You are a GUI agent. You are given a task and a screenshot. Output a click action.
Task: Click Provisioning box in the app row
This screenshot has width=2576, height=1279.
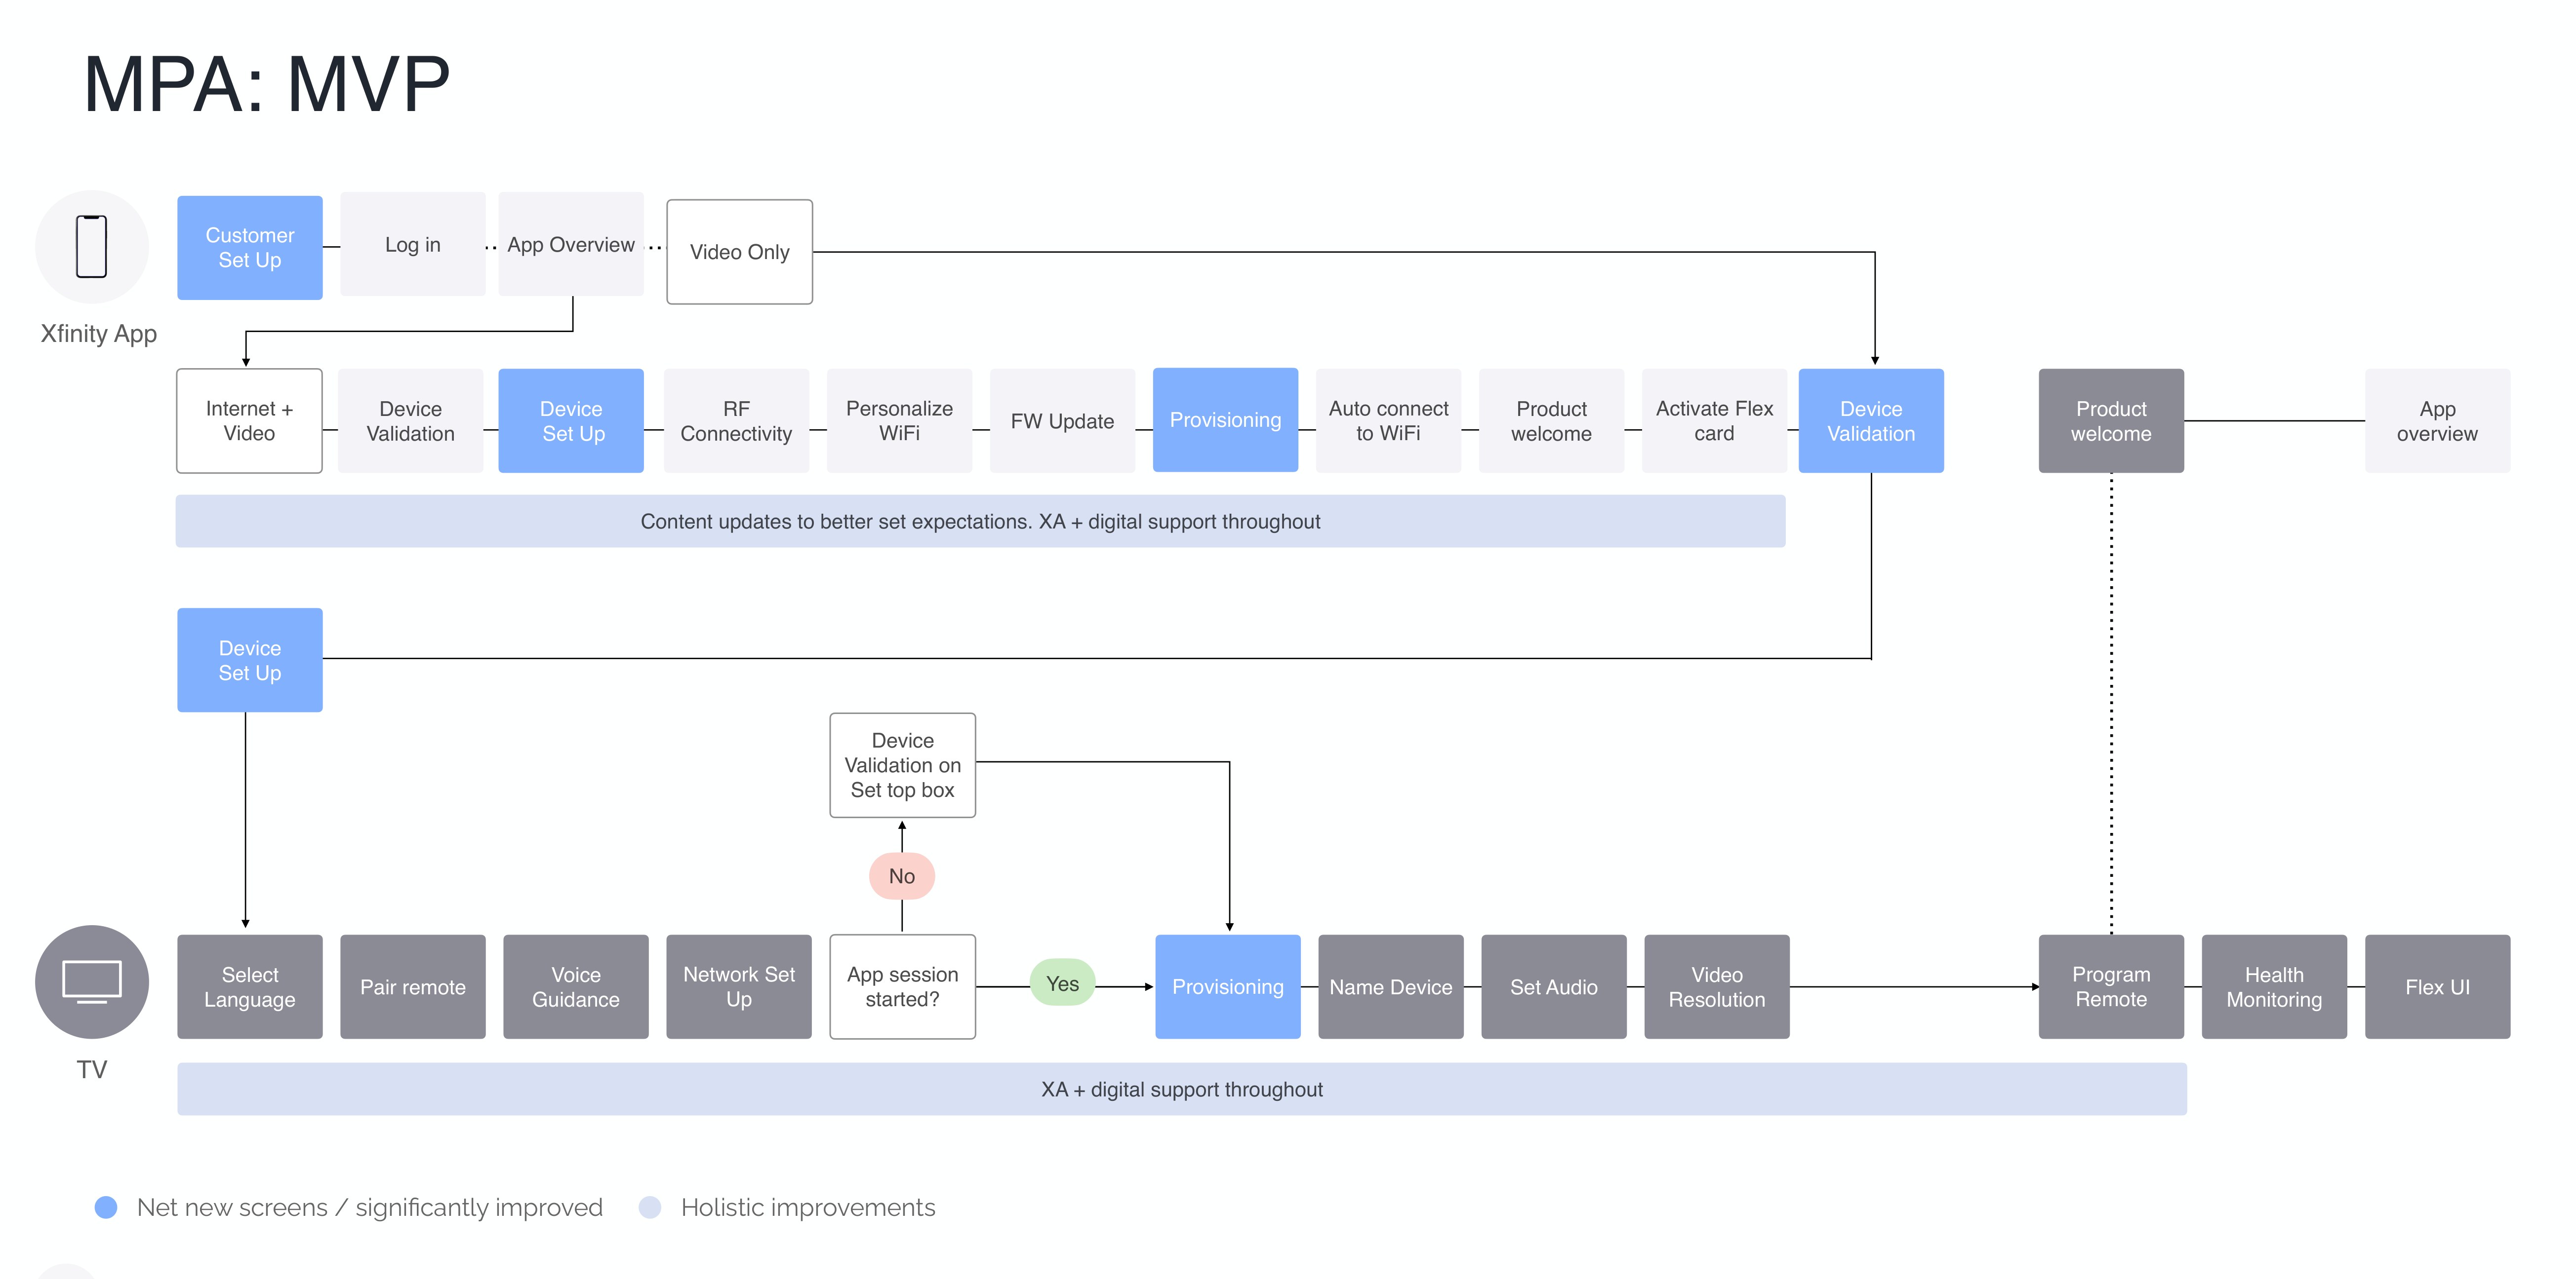coord(1226,419)
